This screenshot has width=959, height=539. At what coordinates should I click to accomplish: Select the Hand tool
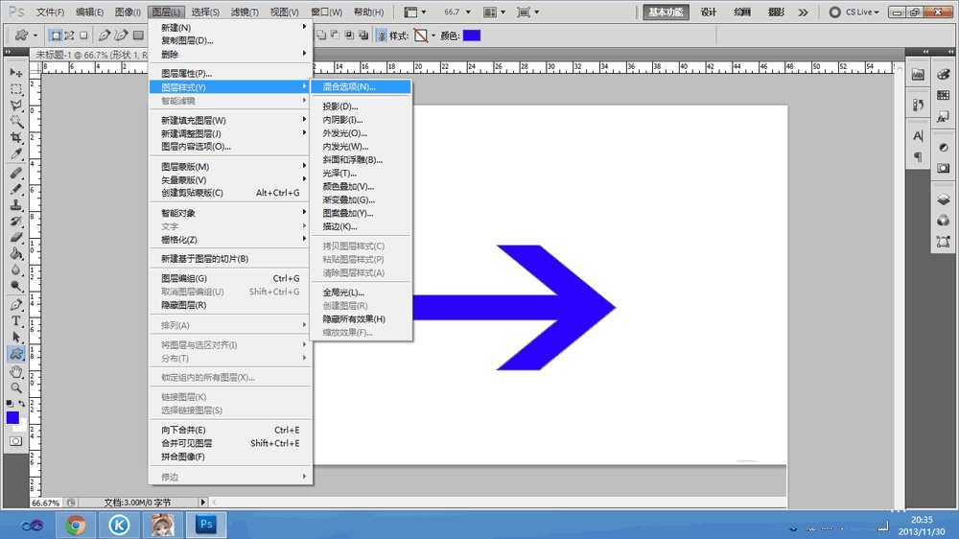pyautogui.click(x=16, y=371)
